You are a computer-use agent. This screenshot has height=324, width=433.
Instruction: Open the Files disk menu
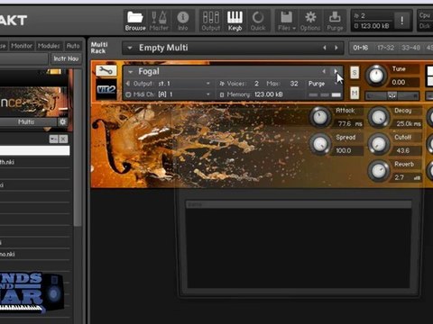(x=287, y=21)
